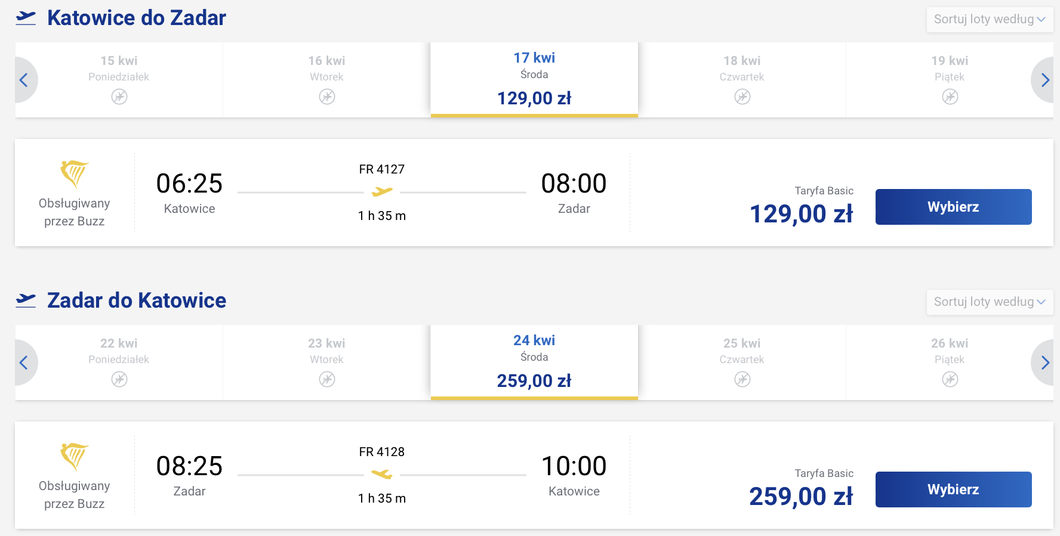Click the no-flight icon under 18 kwi
Viewport: 1060px width, 536px height.
[742, 97]
